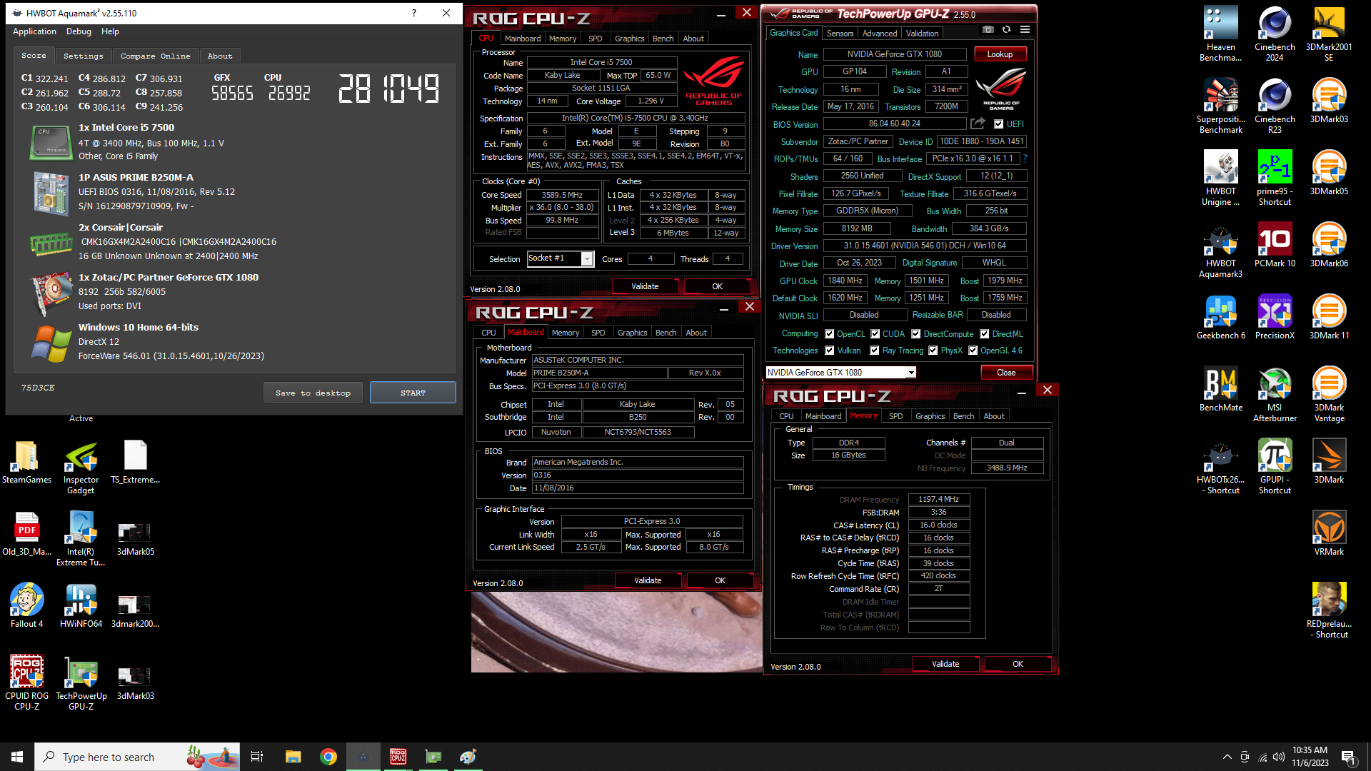Open the Inspector Gadget desktop icon

(x=81, y=466)
